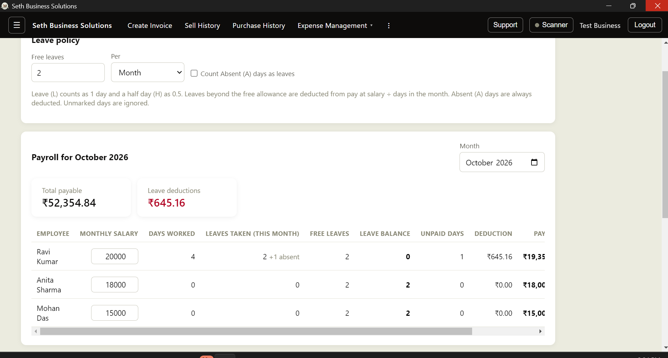Open the three-dot overflow menu

pyautogui.click(x=389, y=25)
